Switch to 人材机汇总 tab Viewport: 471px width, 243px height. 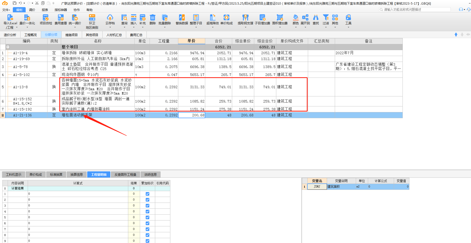[114, 35]
